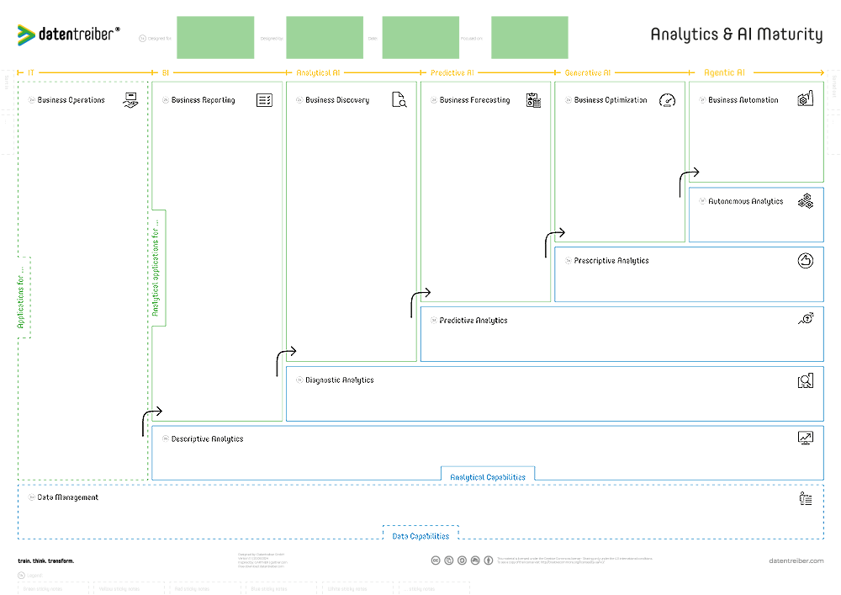Select the green Date field
Screen dimensions: 841x595
(x=420, y=38)
